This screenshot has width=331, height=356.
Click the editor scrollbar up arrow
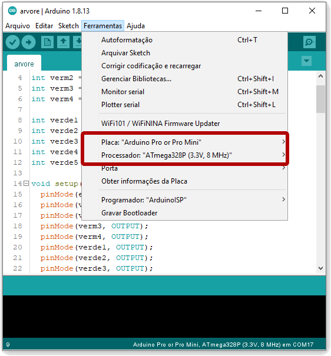point(320,76)
